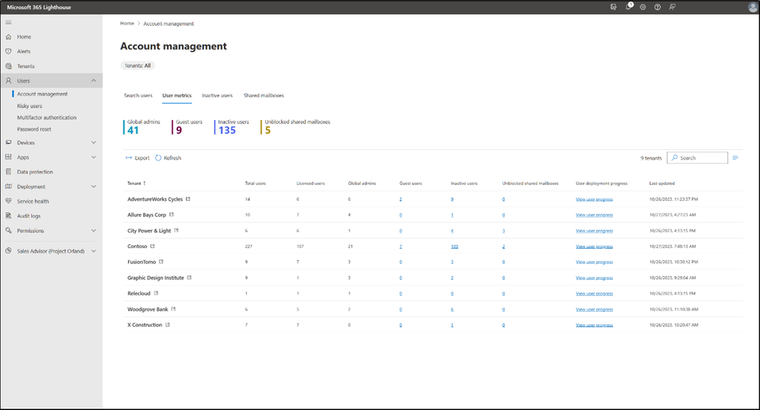Open View user progress for AdventureWorks Cycles
Image resolution: width=760 pixels, height=410 pixels.
[x=594, y=199]
